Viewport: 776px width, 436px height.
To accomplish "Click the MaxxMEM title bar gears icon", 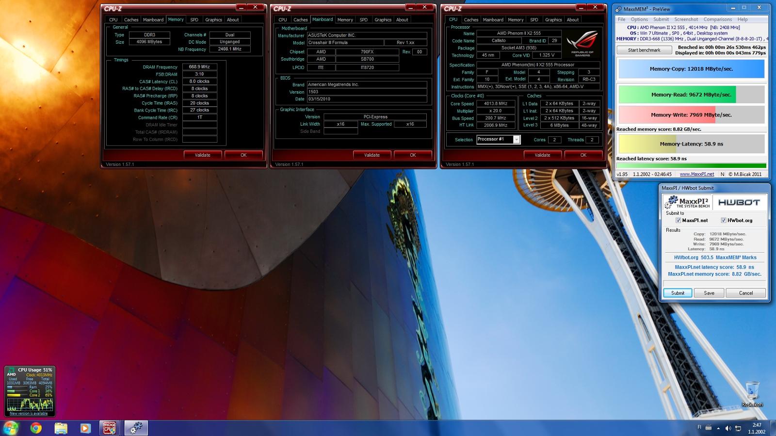I will (x=618, y=9).
